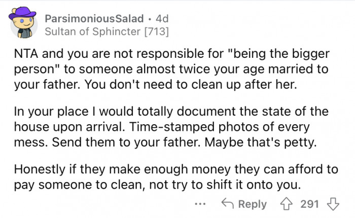This screenshot has width=355, height=218.
Task: Click the "pay someone to clean" line
Action: click(x=157, y=185)
